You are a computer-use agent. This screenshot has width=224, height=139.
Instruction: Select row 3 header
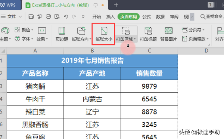pyautogui.click(x=3, y=86)
